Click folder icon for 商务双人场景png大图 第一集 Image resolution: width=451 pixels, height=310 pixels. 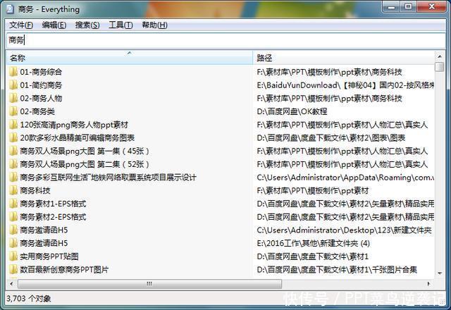[x=13, y=151]
